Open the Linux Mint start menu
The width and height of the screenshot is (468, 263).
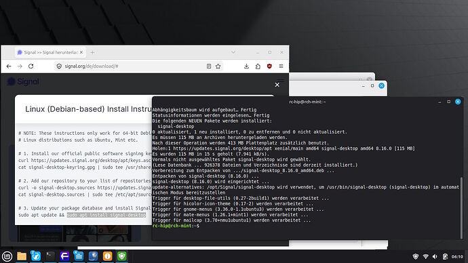[x=7, y=256]
